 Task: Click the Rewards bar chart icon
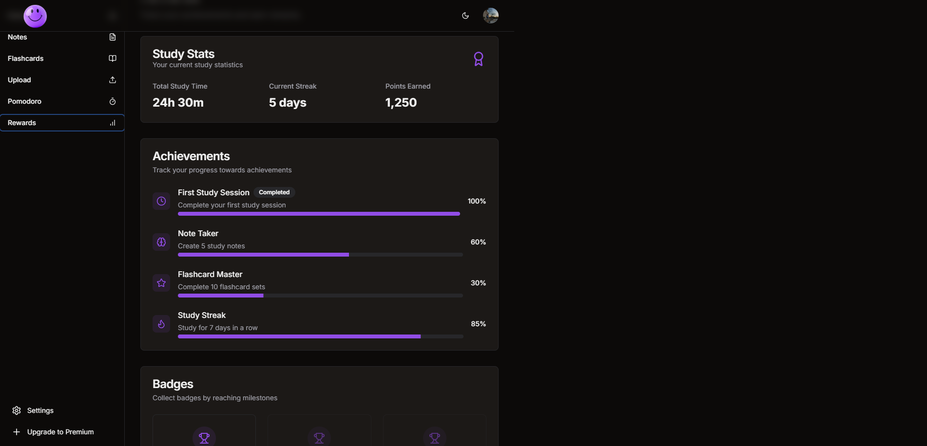[x=113, y=123]
